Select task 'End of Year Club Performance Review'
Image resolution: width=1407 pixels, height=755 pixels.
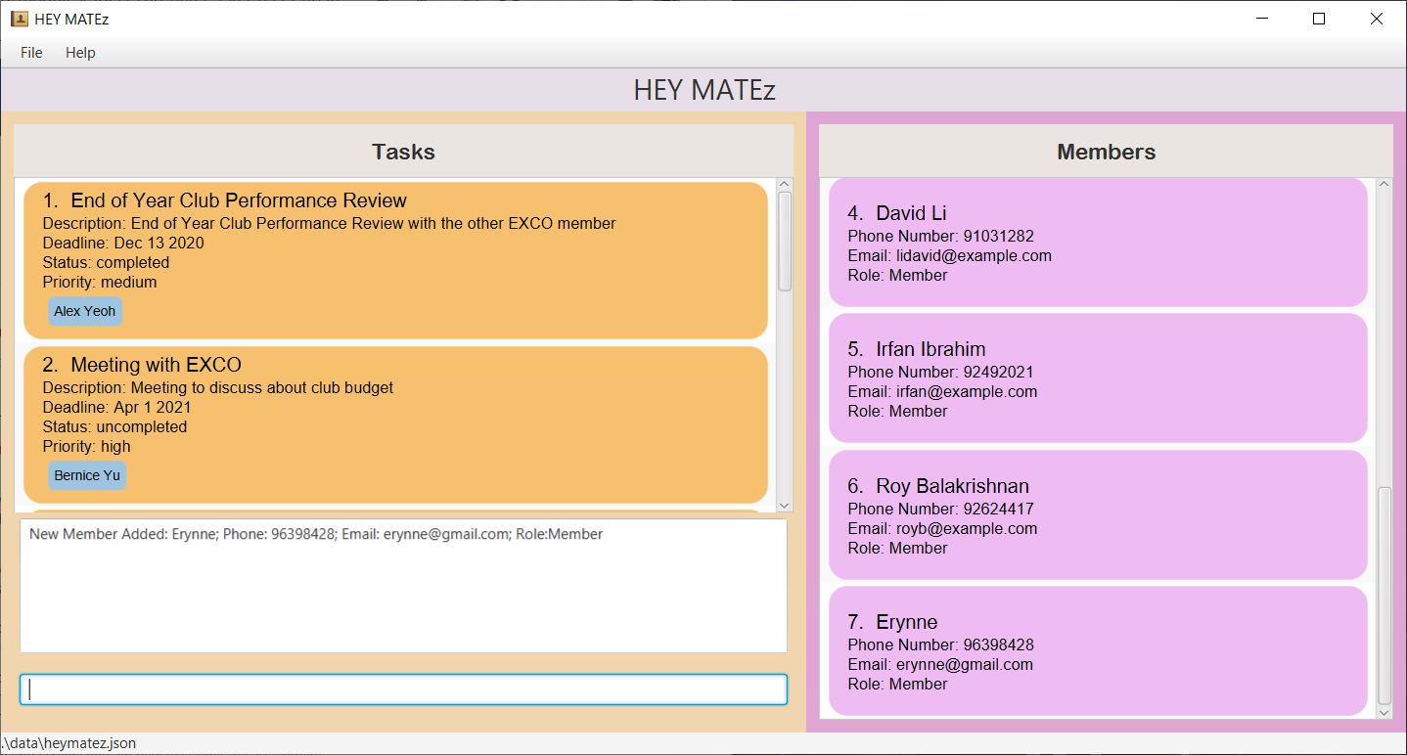point(395,260)
